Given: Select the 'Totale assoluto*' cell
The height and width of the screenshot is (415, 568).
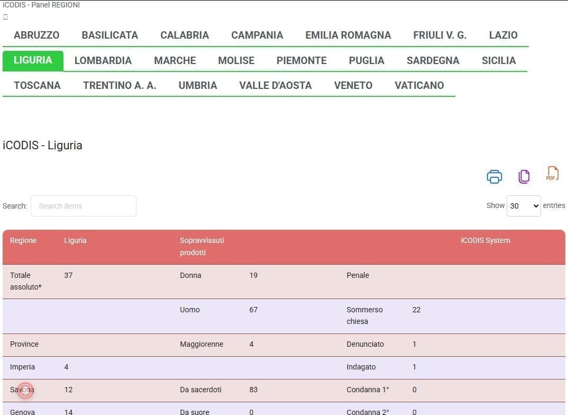Looking at the screenshot, I should 26,281.
